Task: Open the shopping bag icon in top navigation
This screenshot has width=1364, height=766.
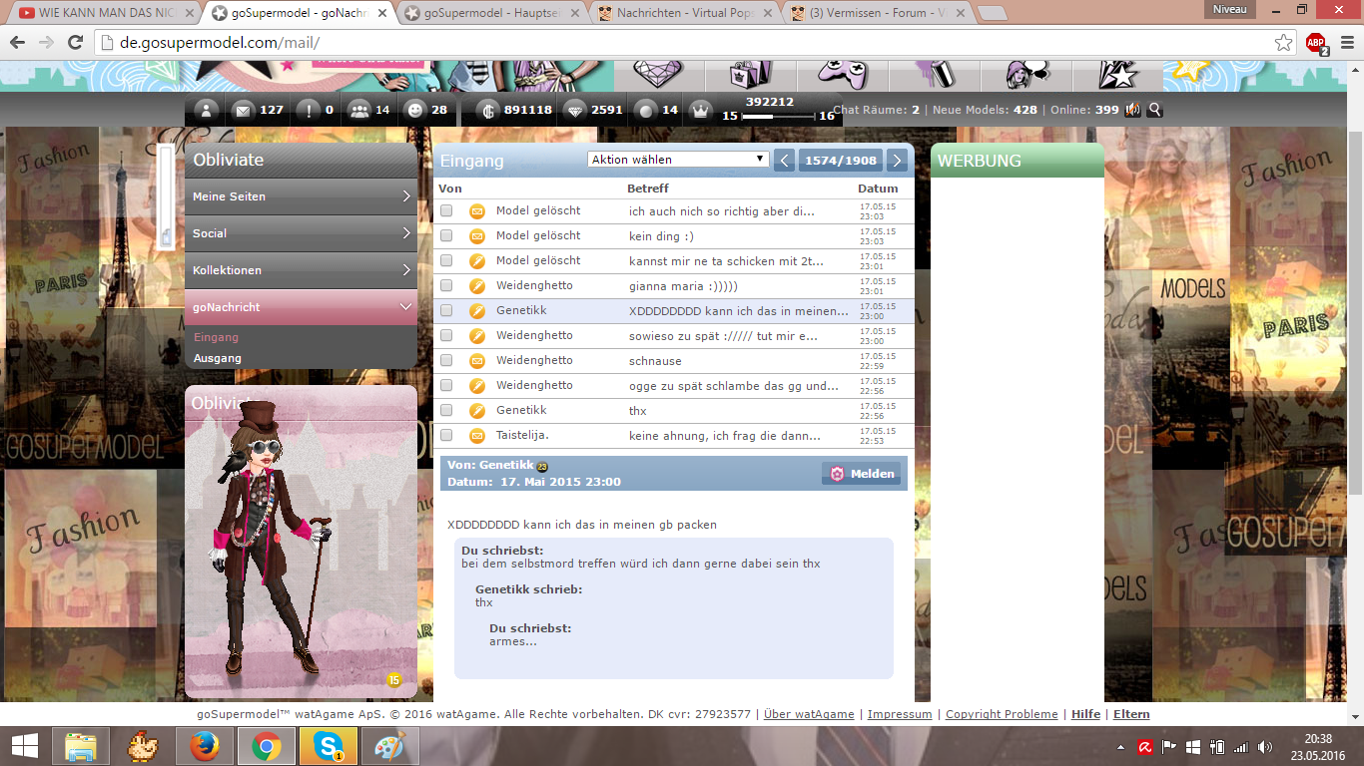Action: pos(751,73)
